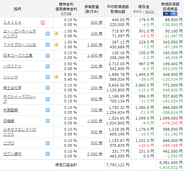Open the ハウスドゥ stock link

(12, 66)
